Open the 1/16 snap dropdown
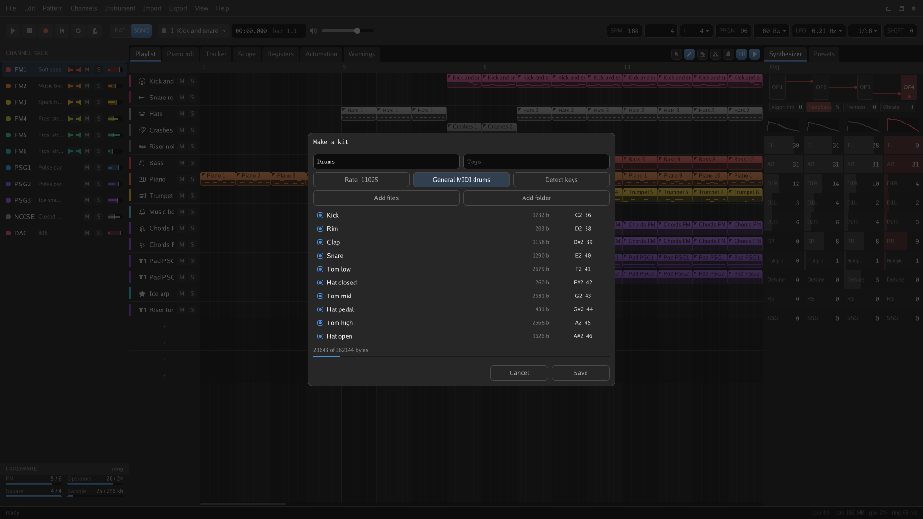The height and width of the screenshot is (519, 923). tap(865, 31)
